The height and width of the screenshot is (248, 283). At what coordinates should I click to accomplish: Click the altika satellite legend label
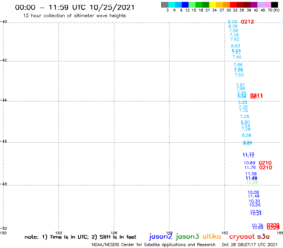click(x=211, y=237)
